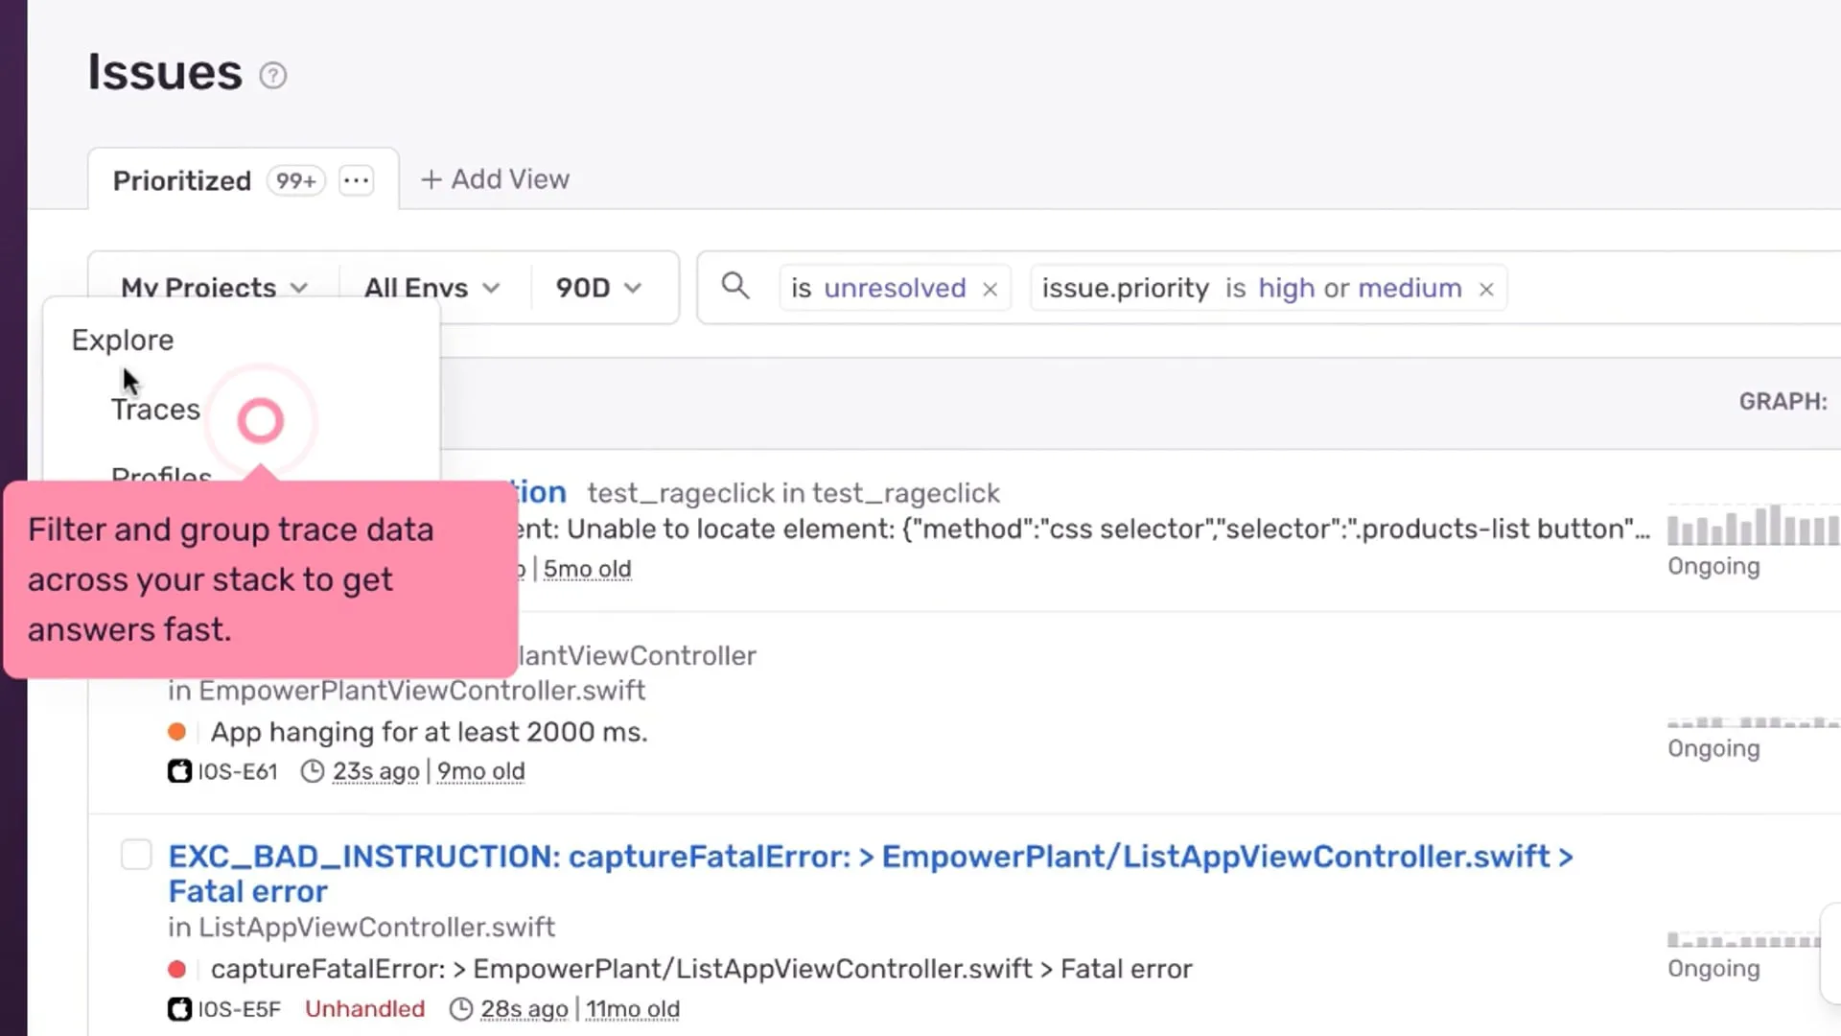Click the Add View button

click(x=495, y=179)
